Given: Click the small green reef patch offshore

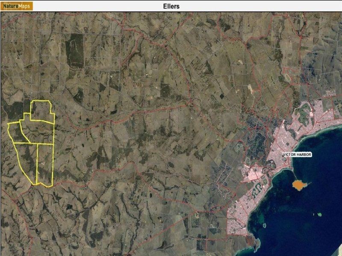Looking at the screenshot, I should click(x=319, y=213).
